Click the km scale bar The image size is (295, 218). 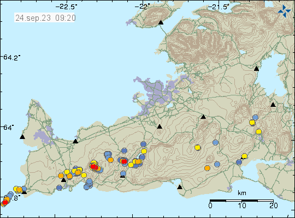click(x=241, y=201)
